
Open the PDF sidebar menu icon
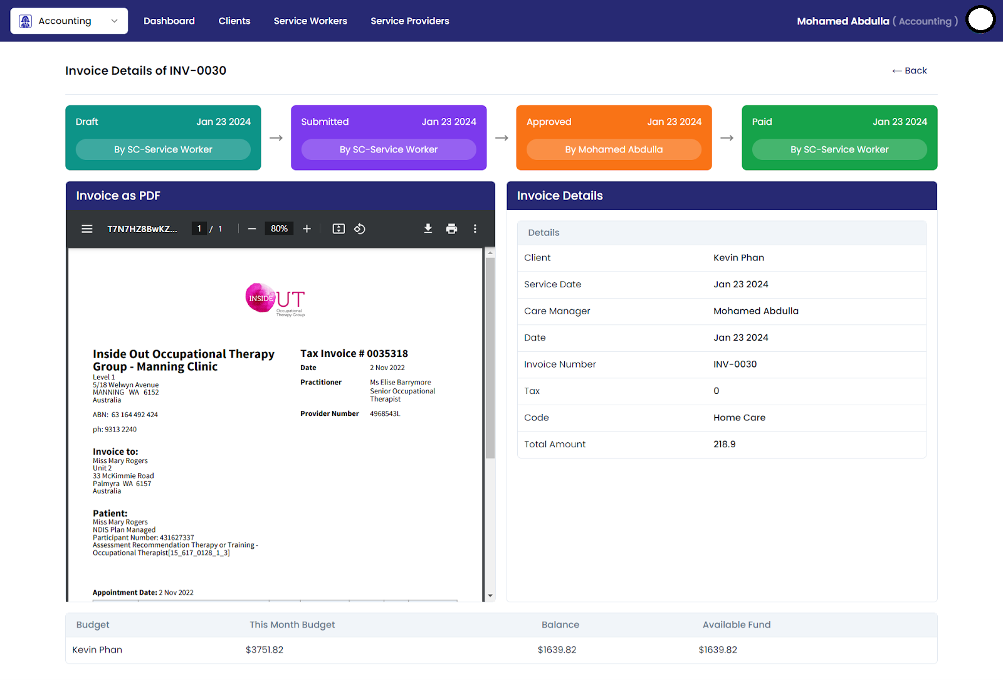[87, 229]
